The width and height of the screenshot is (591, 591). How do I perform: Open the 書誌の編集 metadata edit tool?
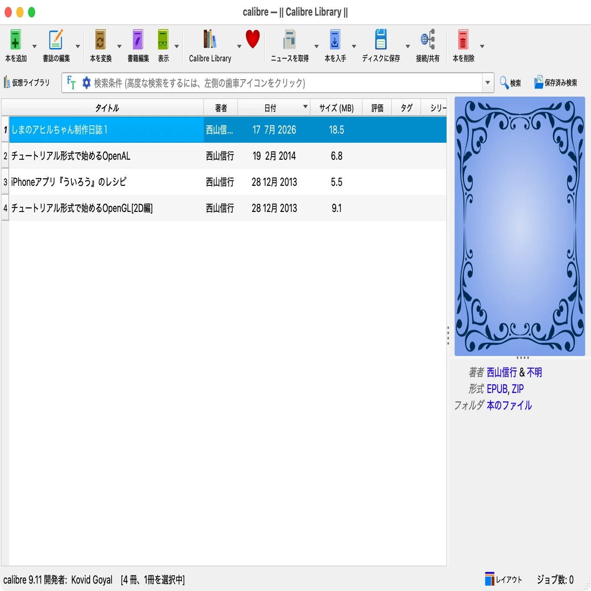point(56,40)
